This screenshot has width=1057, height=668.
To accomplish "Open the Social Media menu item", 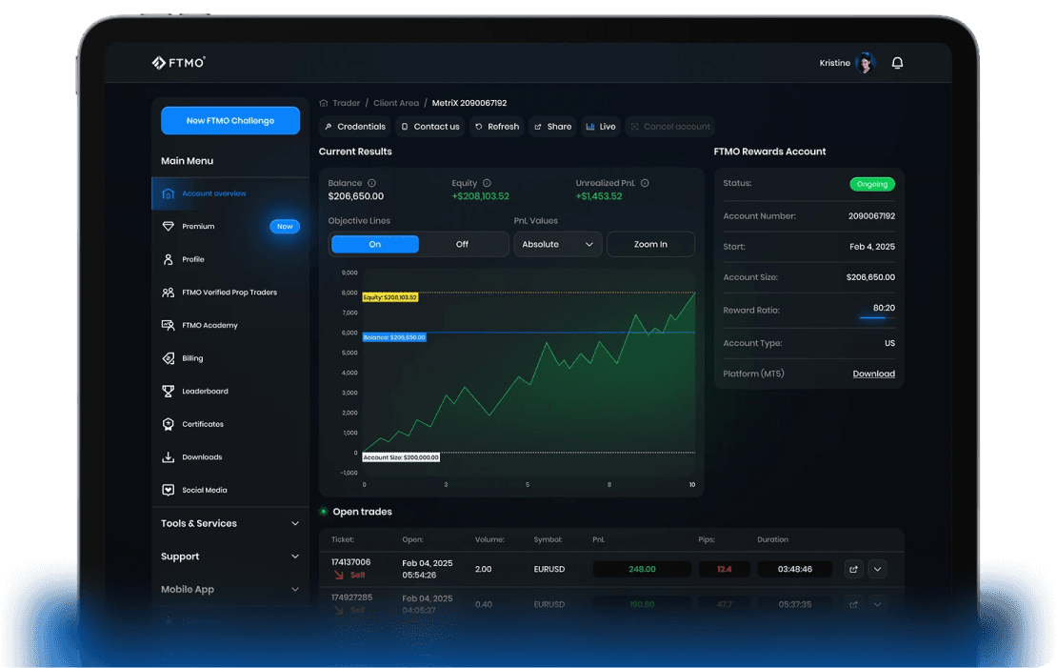I will coord(229,490).
